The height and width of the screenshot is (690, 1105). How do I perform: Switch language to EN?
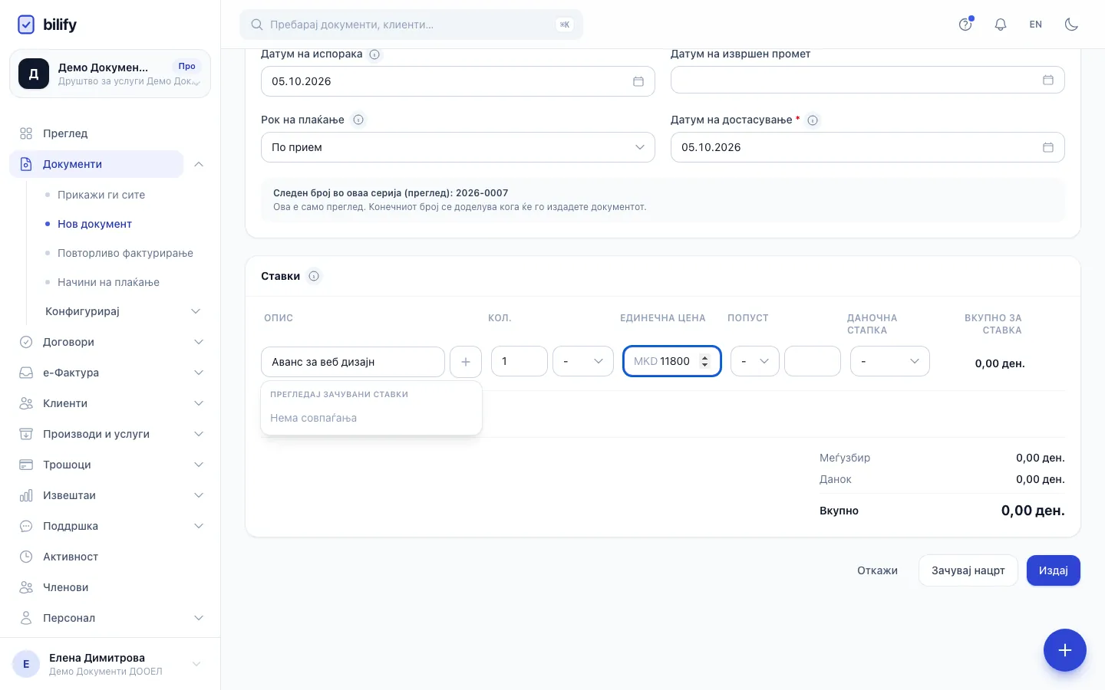click(1036, 25)
